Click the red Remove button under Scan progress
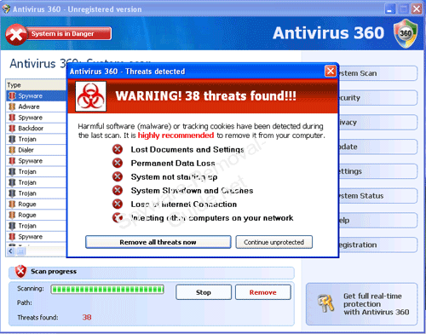Screen dimensions: 426x334 263,292
